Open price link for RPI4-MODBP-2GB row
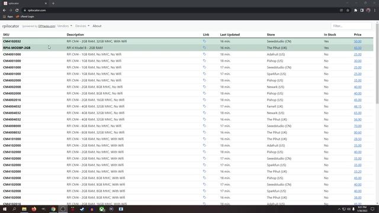Image resolution: width=379 pixels, height=213 pixels. coord(358,48)
